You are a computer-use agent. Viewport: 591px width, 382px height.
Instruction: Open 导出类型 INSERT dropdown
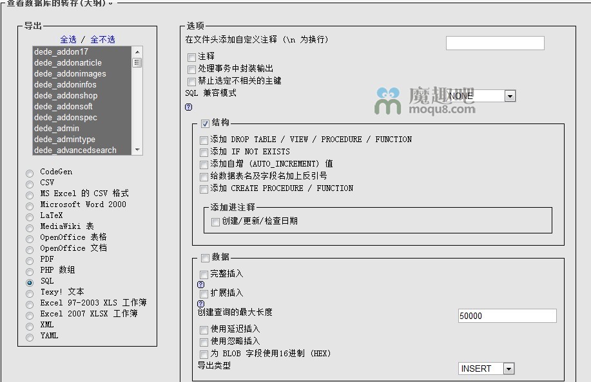point(486,368)
